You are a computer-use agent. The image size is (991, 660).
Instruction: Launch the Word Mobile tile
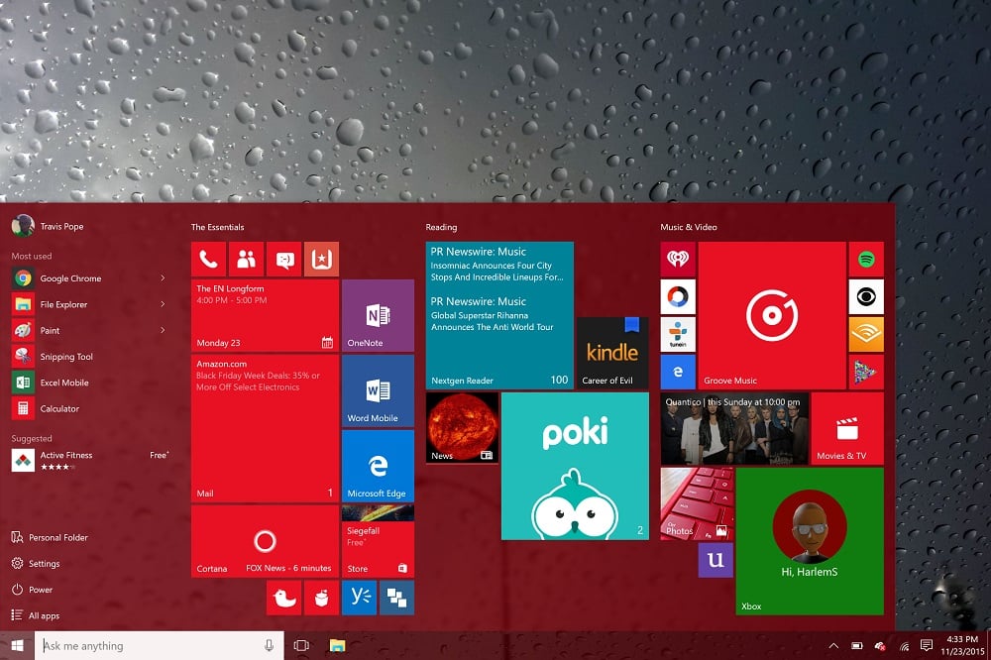378,390
